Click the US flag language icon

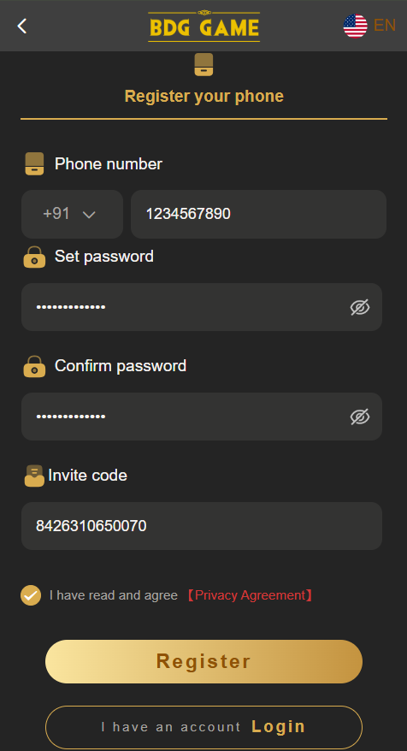pos(356,26)
